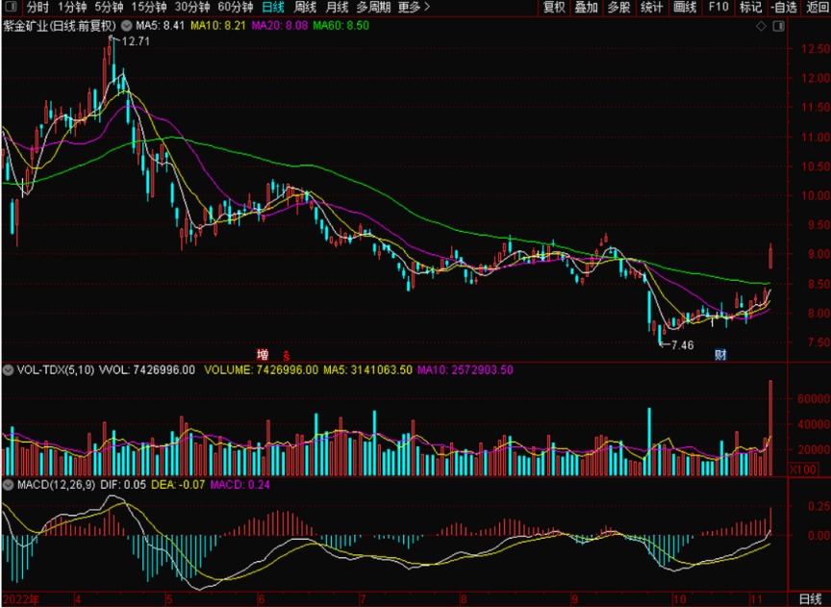831x608 pixels.
Task: Switch to the 周线 weekly period
Action: point(305,8)
